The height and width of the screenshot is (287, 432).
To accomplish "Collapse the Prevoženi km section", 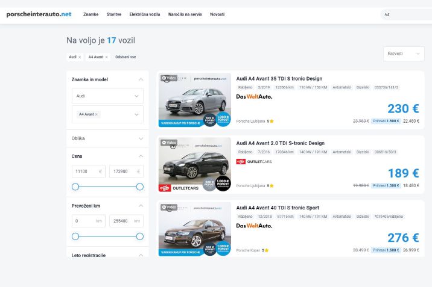I will (141, 206).
